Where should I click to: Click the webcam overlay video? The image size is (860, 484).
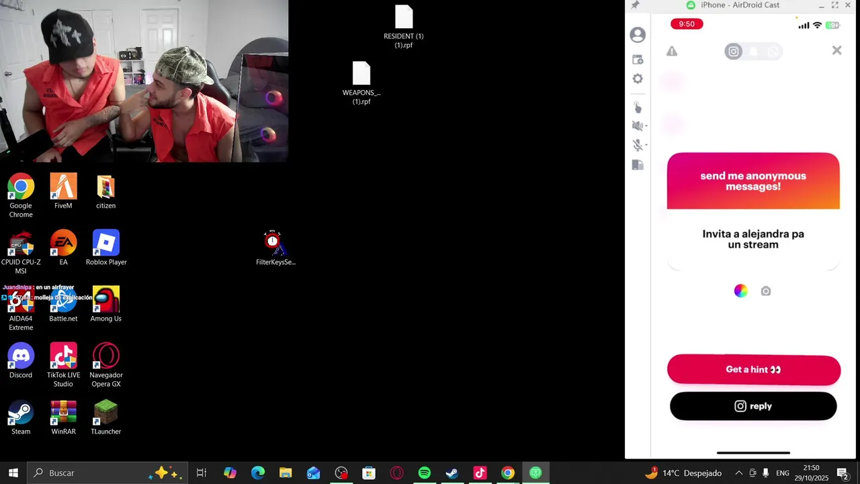(x=144, y=81)
